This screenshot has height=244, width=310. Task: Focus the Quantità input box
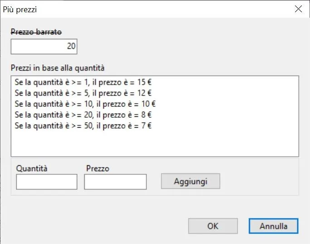[x=47, y=182]
